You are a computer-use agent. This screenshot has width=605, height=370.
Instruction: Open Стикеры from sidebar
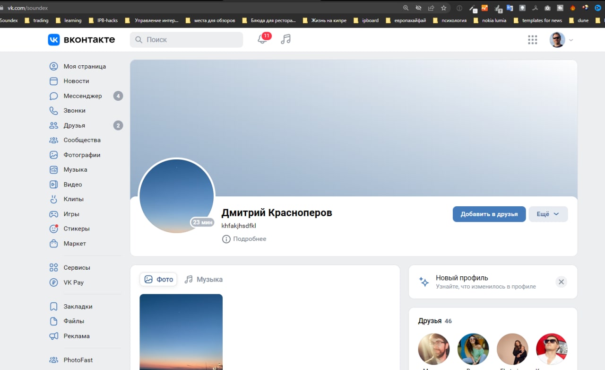tap(69, 229)
